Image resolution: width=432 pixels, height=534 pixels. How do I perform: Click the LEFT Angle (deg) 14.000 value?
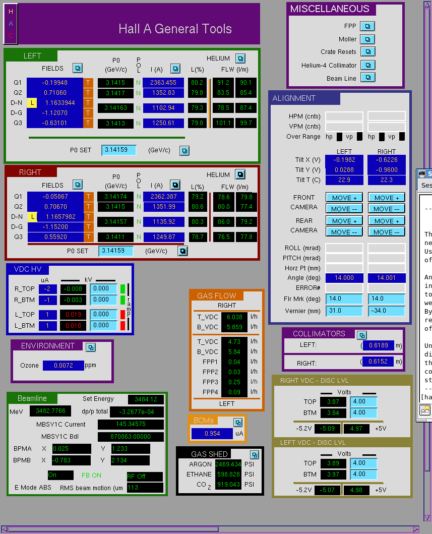pyautogui.click(x=344, y=278)
